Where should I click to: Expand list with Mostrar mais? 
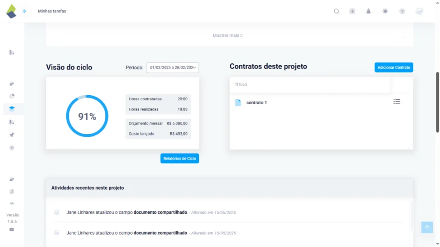228,36
